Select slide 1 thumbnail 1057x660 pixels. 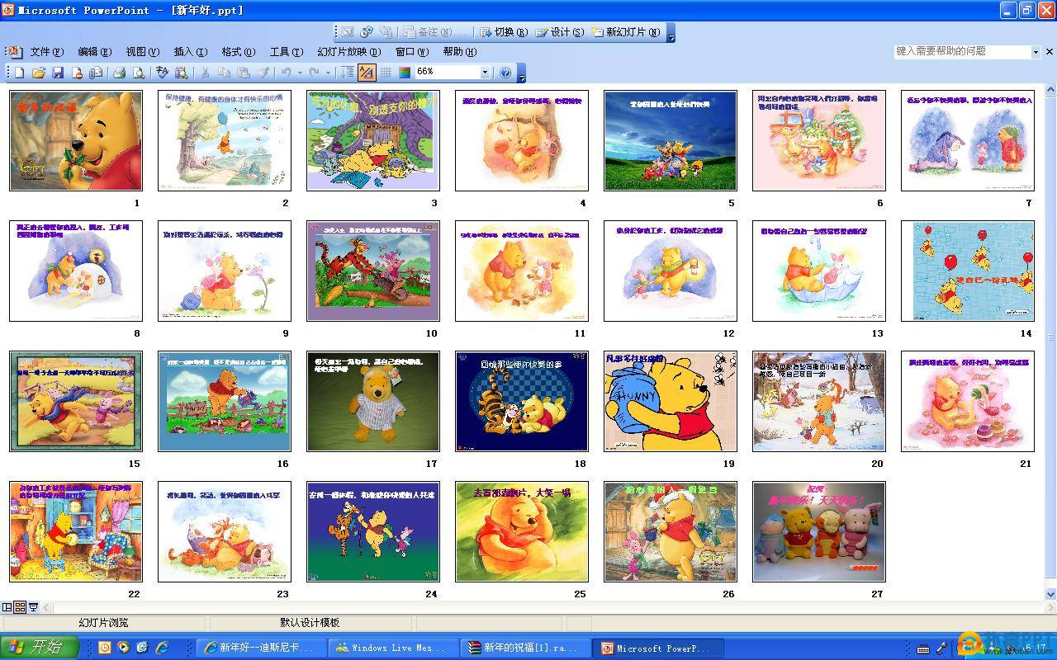pos(76,141)
